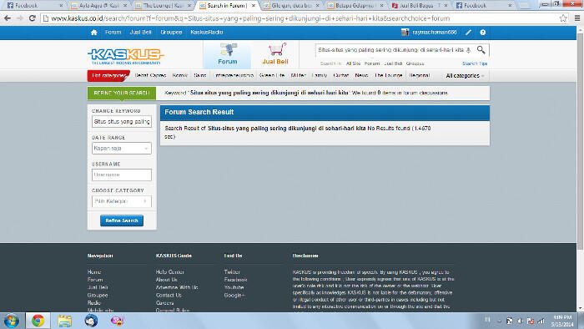
Task: Click the magnifier search icon
Action: pos(481,49)
